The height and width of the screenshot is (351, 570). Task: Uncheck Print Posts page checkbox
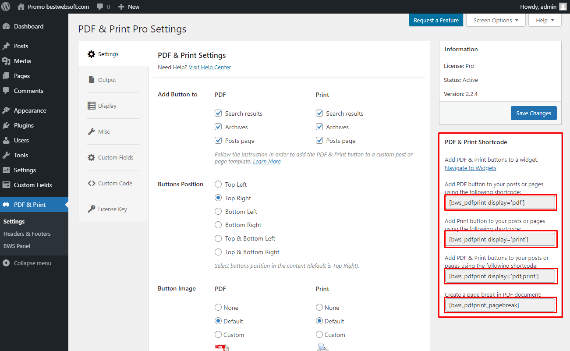point(319,140)
